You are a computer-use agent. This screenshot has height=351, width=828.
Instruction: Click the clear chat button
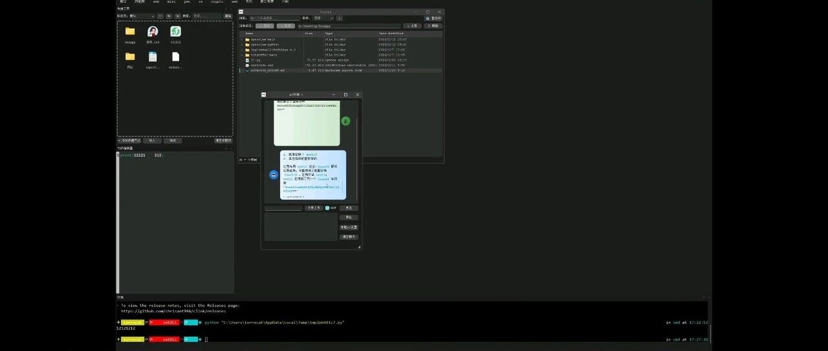(x=349, y=237)
